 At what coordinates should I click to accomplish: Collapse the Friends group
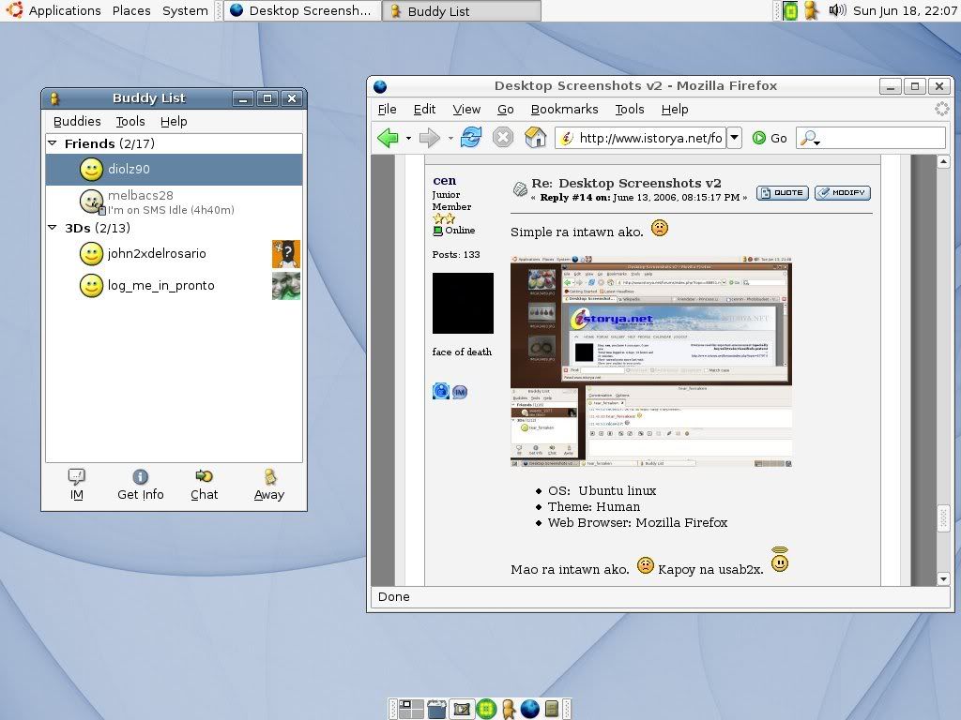pos(53,143)
